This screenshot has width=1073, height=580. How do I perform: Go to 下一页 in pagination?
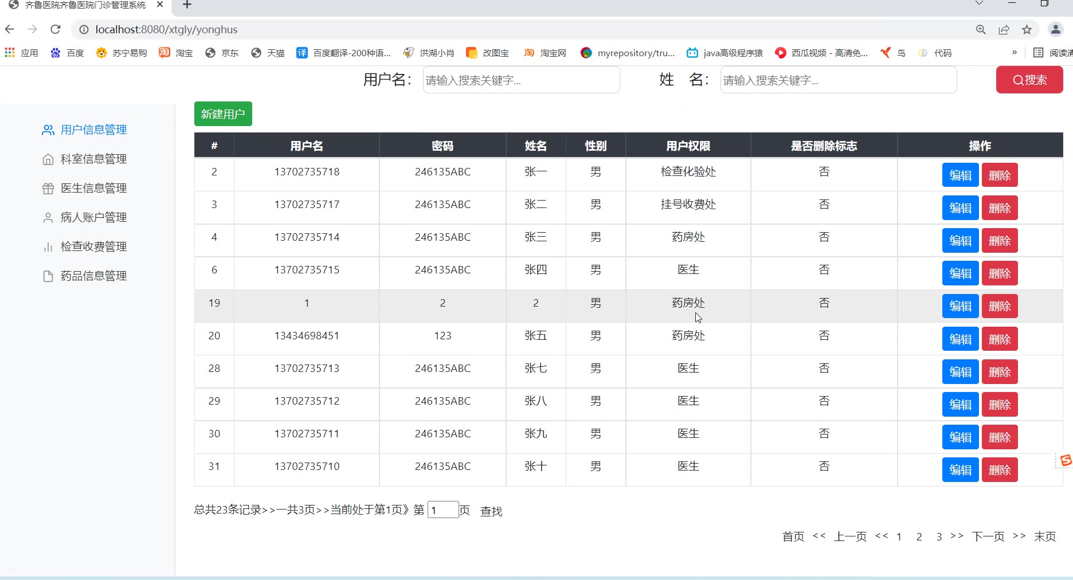click(x=988, y=536)
